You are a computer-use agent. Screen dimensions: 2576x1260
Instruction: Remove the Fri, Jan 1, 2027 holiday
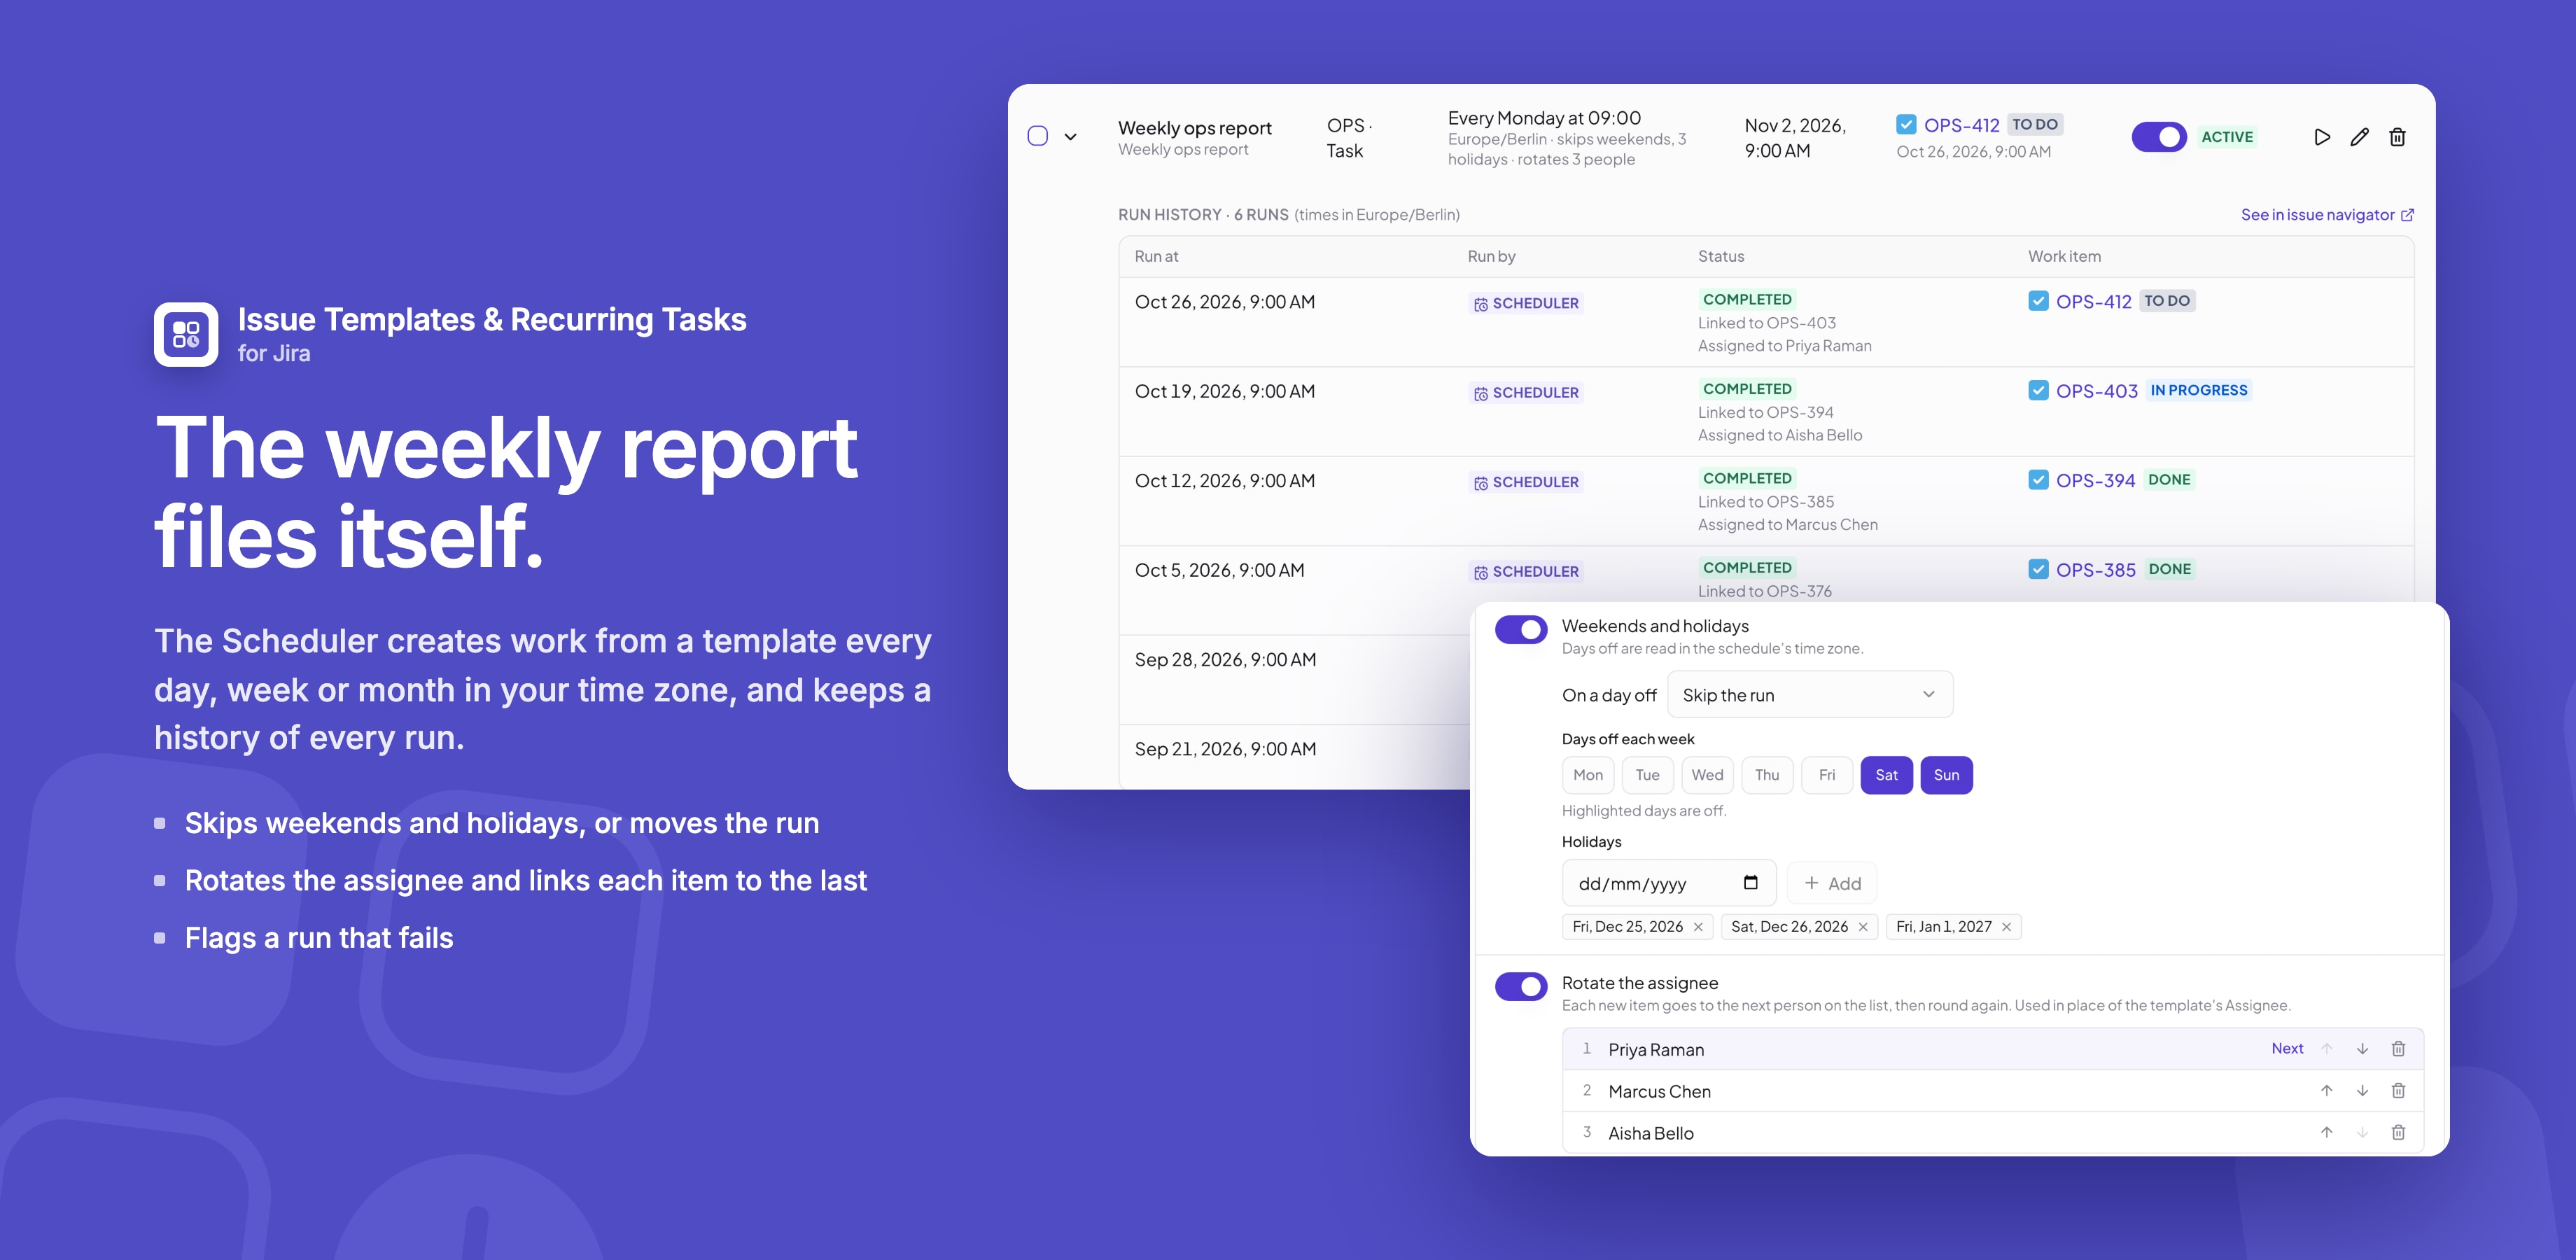pos(2006,927)
